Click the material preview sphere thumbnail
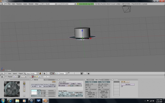Image resolution: width=165 pixels, height=103 pixels. click(x=12, y=89)
